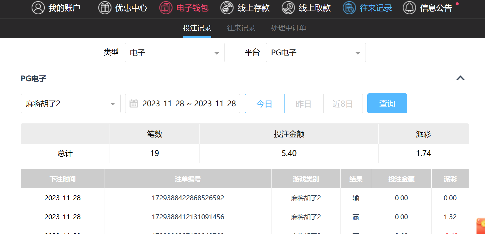Screen dimensions: 485x234
Task: Click the 结果 column header
Action: click(x=356, y=179)
